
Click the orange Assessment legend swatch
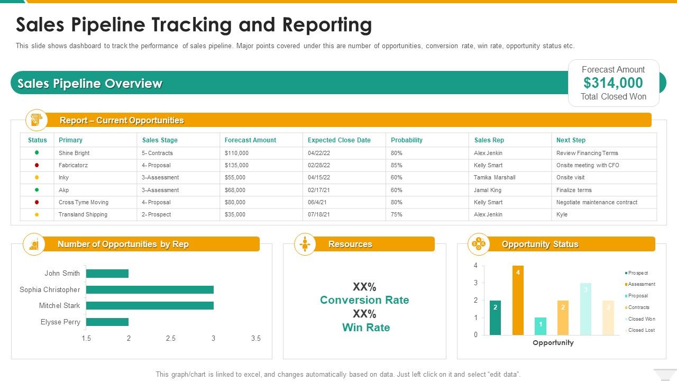click(627, 284)
